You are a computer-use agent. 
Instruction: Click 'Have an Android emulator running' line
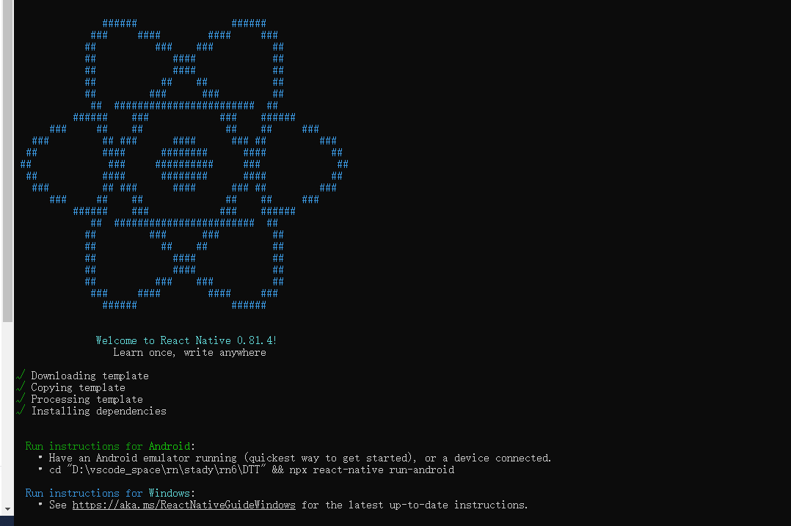click(299, 458)
